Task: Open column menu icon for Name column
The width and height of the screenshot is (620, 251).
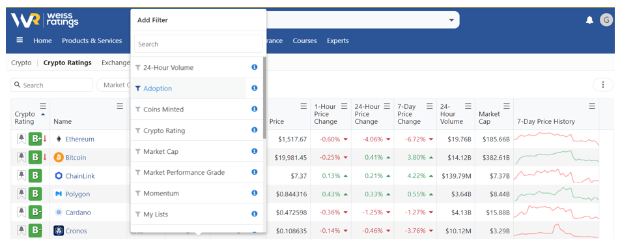Action: (x=120, y=106)
